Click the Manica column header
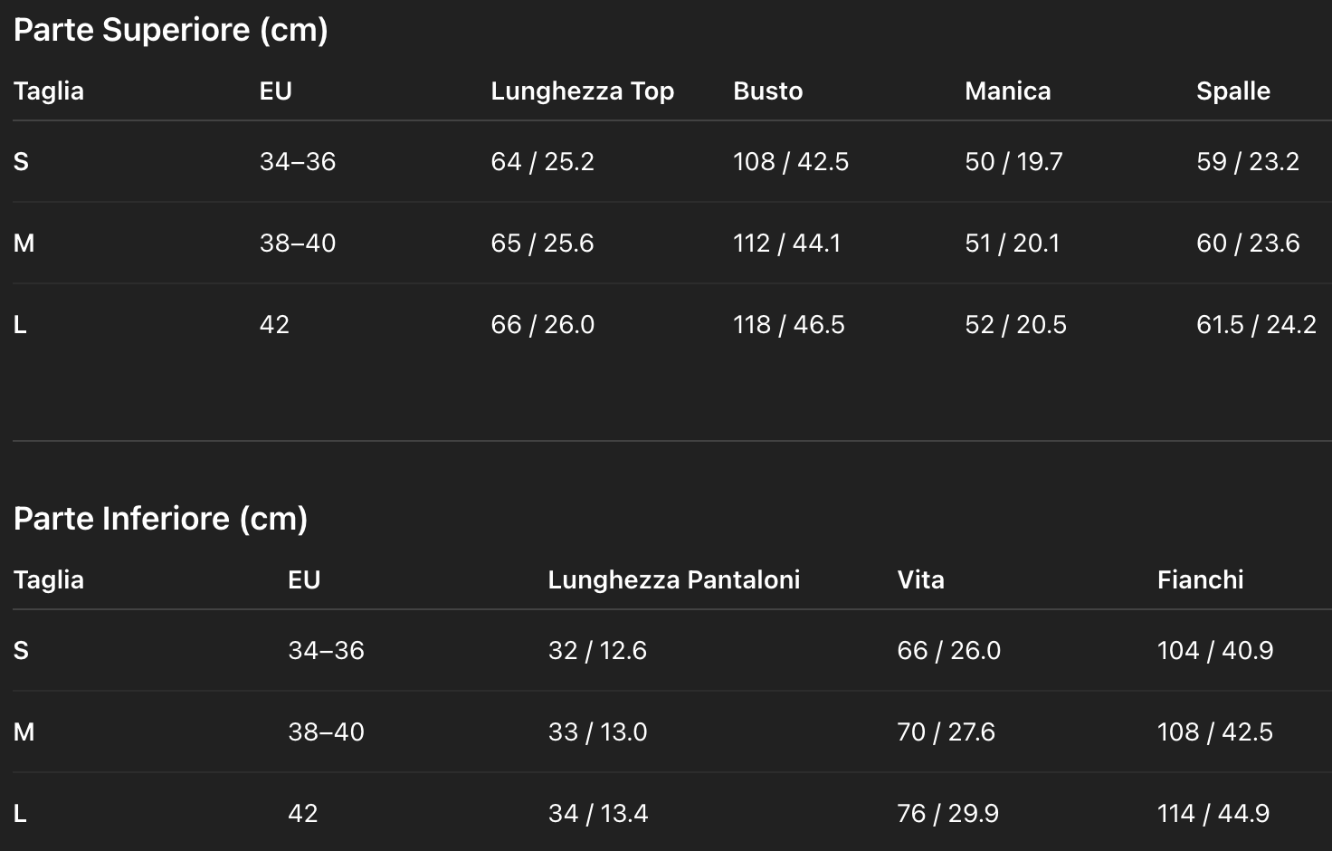 point(1007,91)
